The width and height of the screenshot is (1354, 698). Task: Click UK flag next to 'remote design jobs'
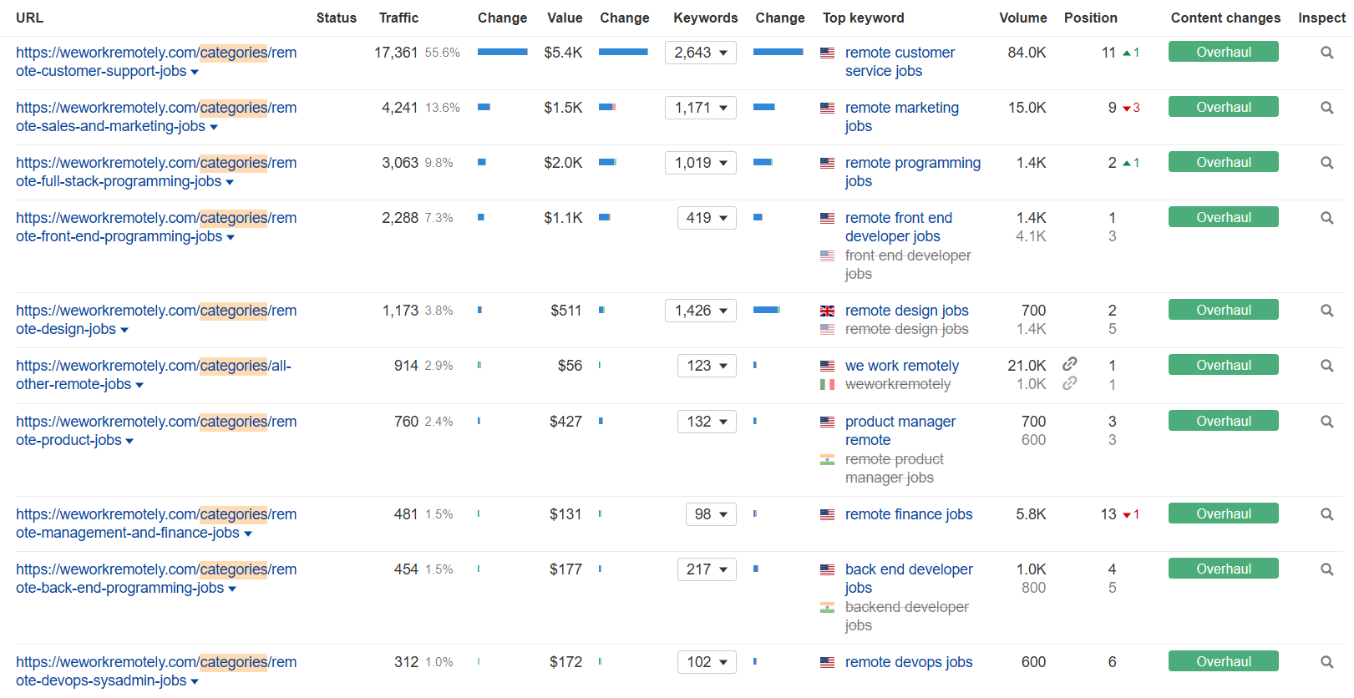tap(827, 311)
